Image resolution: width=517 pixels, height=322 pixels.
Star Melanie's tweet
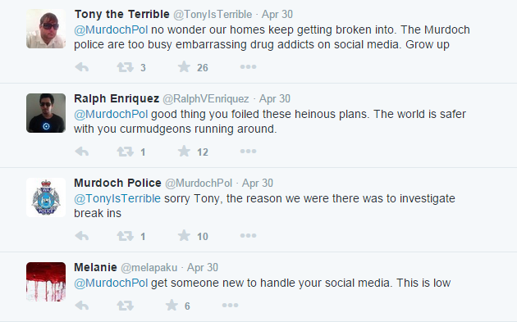[x=172, y=306]
